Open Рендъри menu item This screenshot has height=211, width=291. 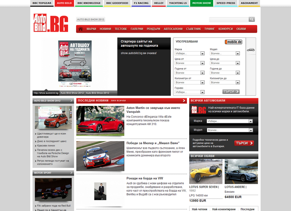point(154,29)
